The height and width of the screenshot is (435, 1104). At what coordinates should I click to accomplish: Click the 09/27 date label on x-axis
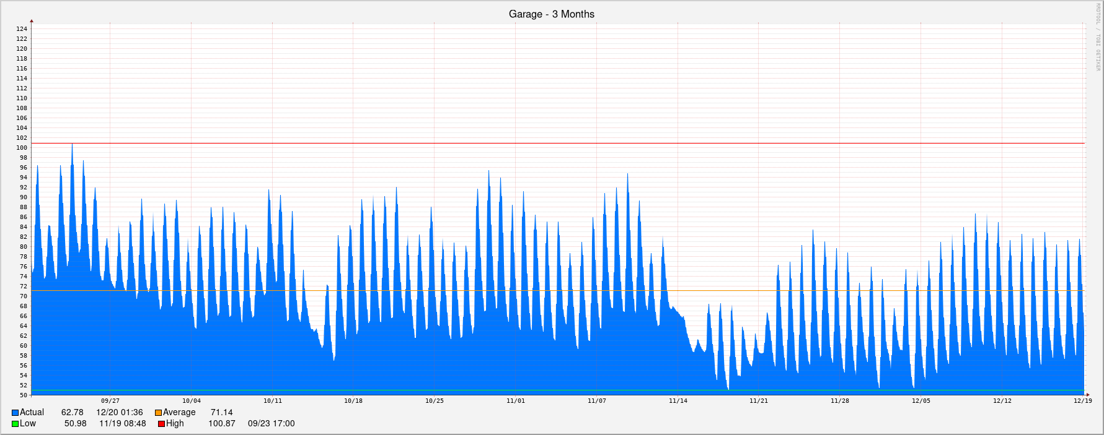(110, 401)
